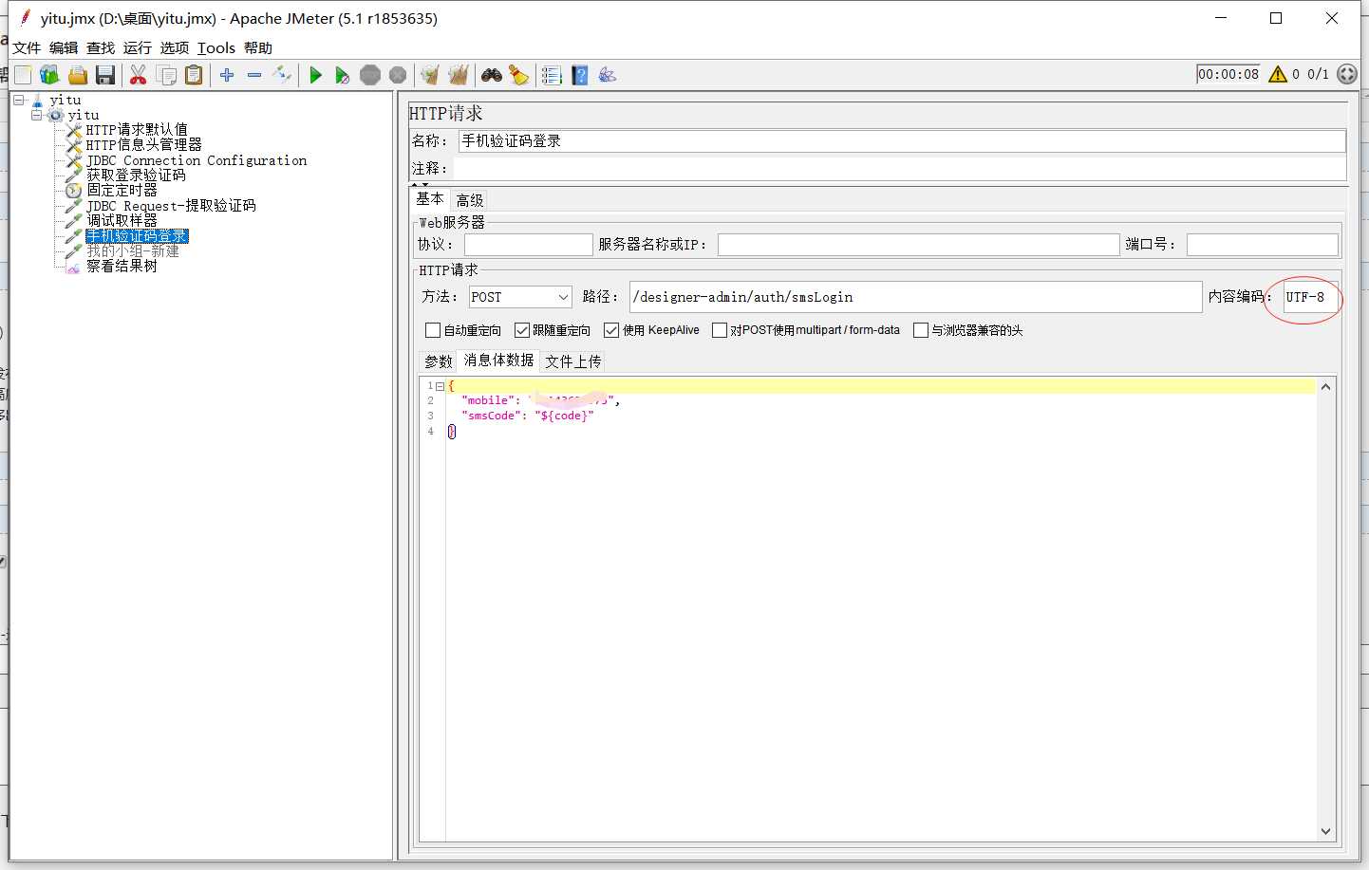Uncheck 跟随重定向 checkbox
The image size is (1369, 870).
(x=522, y=330)
